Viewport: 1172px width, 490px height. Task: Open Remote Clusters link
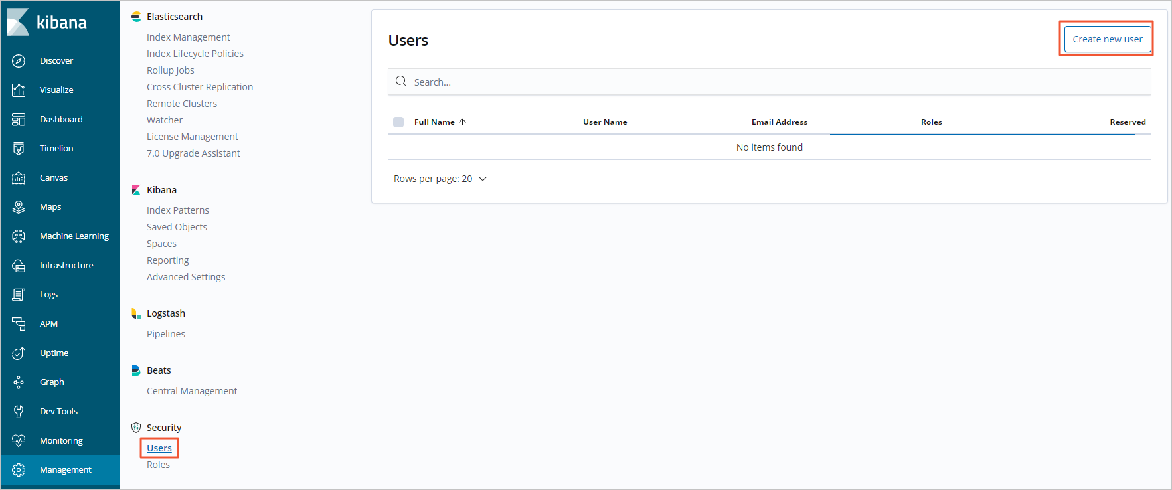(x=182, y=104)
